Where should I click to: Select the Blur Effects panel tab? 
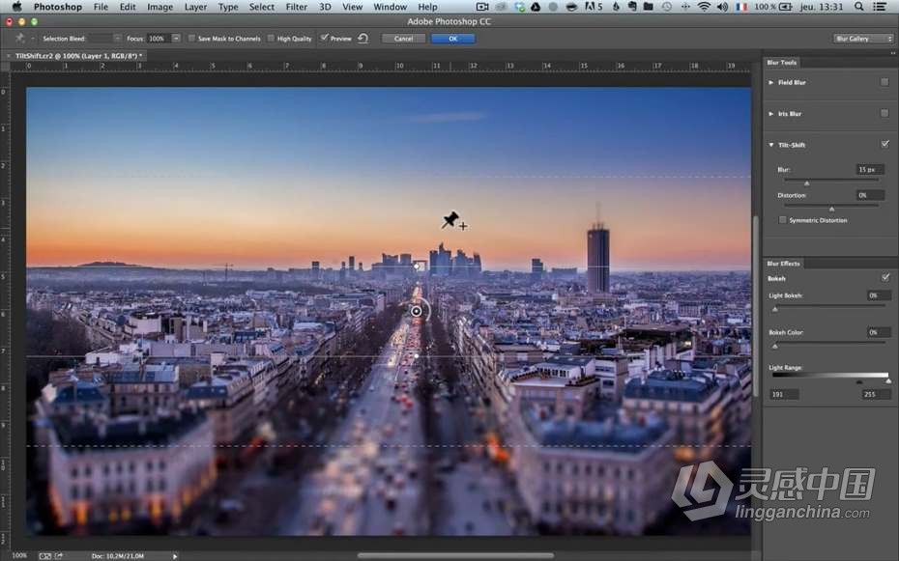coord(783,264)
